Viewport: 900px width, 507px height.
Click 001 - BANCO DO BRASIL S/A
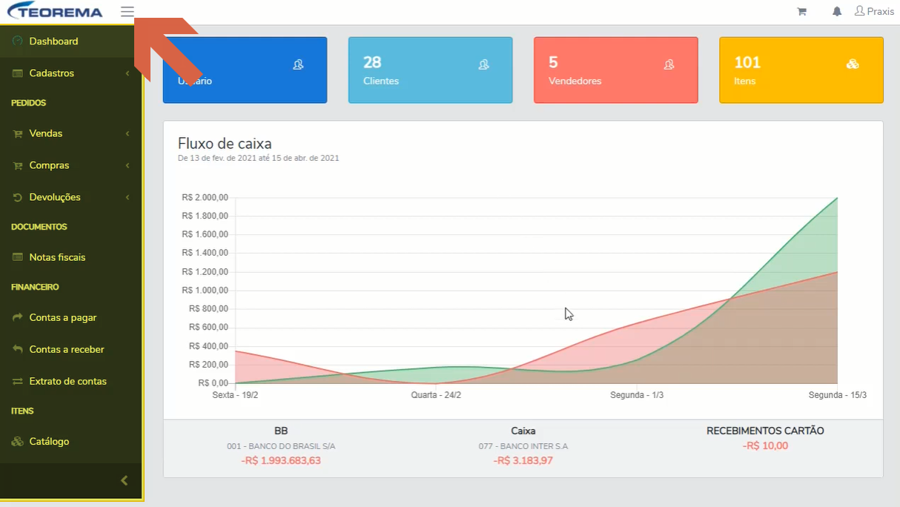(281, 446)
